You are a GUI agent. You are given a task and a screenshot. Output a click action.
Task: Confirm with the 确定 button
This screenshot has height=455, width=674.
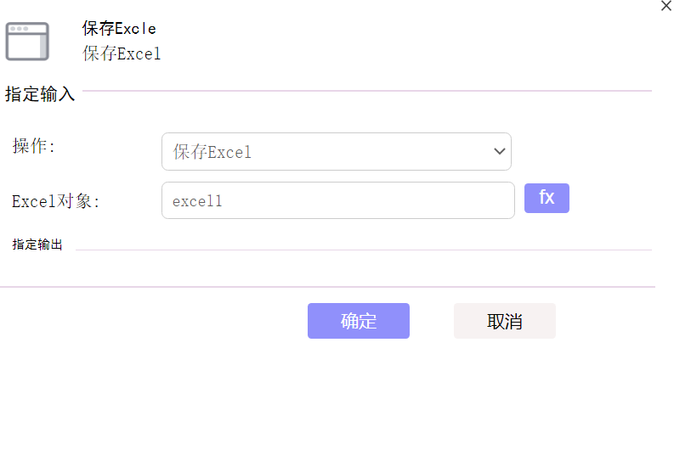[359, 321]
